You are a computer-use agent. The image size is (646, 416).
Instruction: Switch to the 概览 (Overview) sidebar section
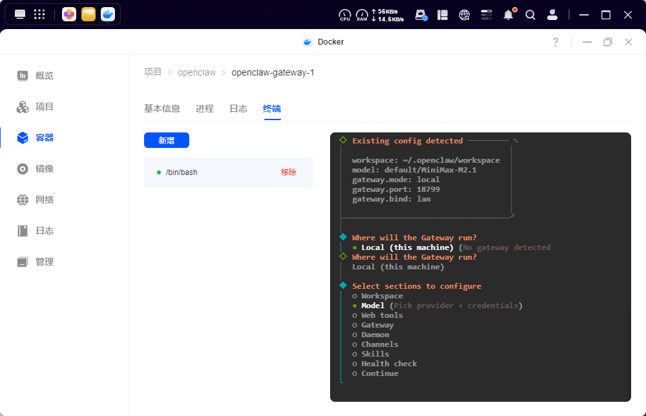pyautogui.click(x=44, y=76)
